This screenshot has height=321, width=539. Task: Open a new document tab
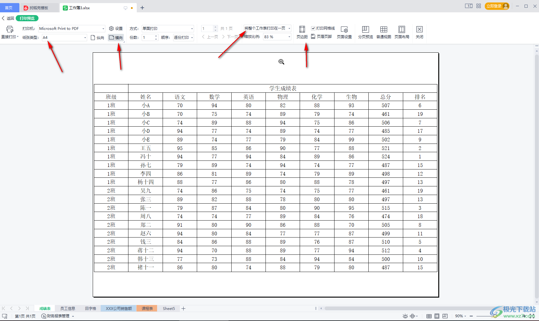(142, 8)
